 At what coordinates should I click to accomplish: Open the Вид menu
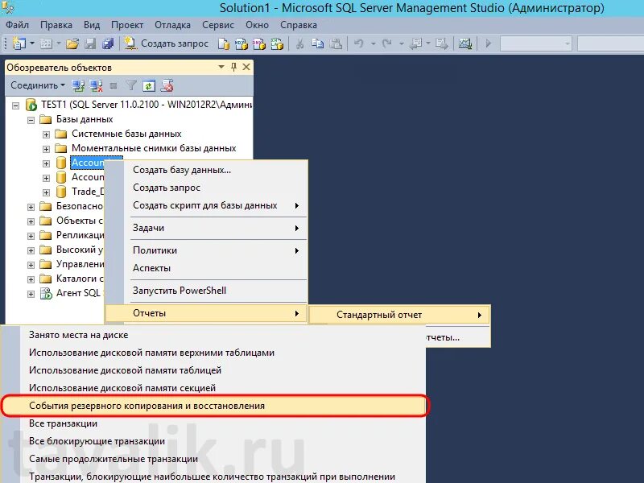tap(92, 25)
